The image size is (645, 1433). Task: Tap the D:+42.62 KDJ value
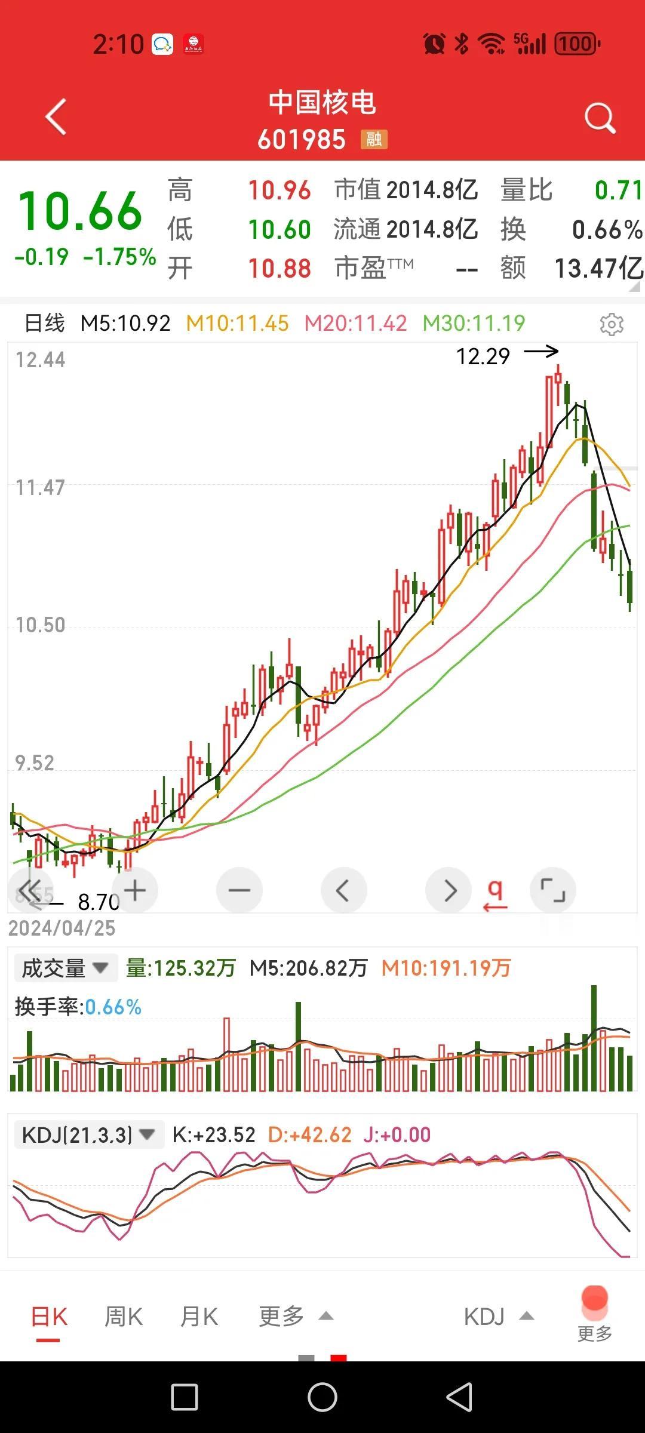click(x=309, y=1134)
